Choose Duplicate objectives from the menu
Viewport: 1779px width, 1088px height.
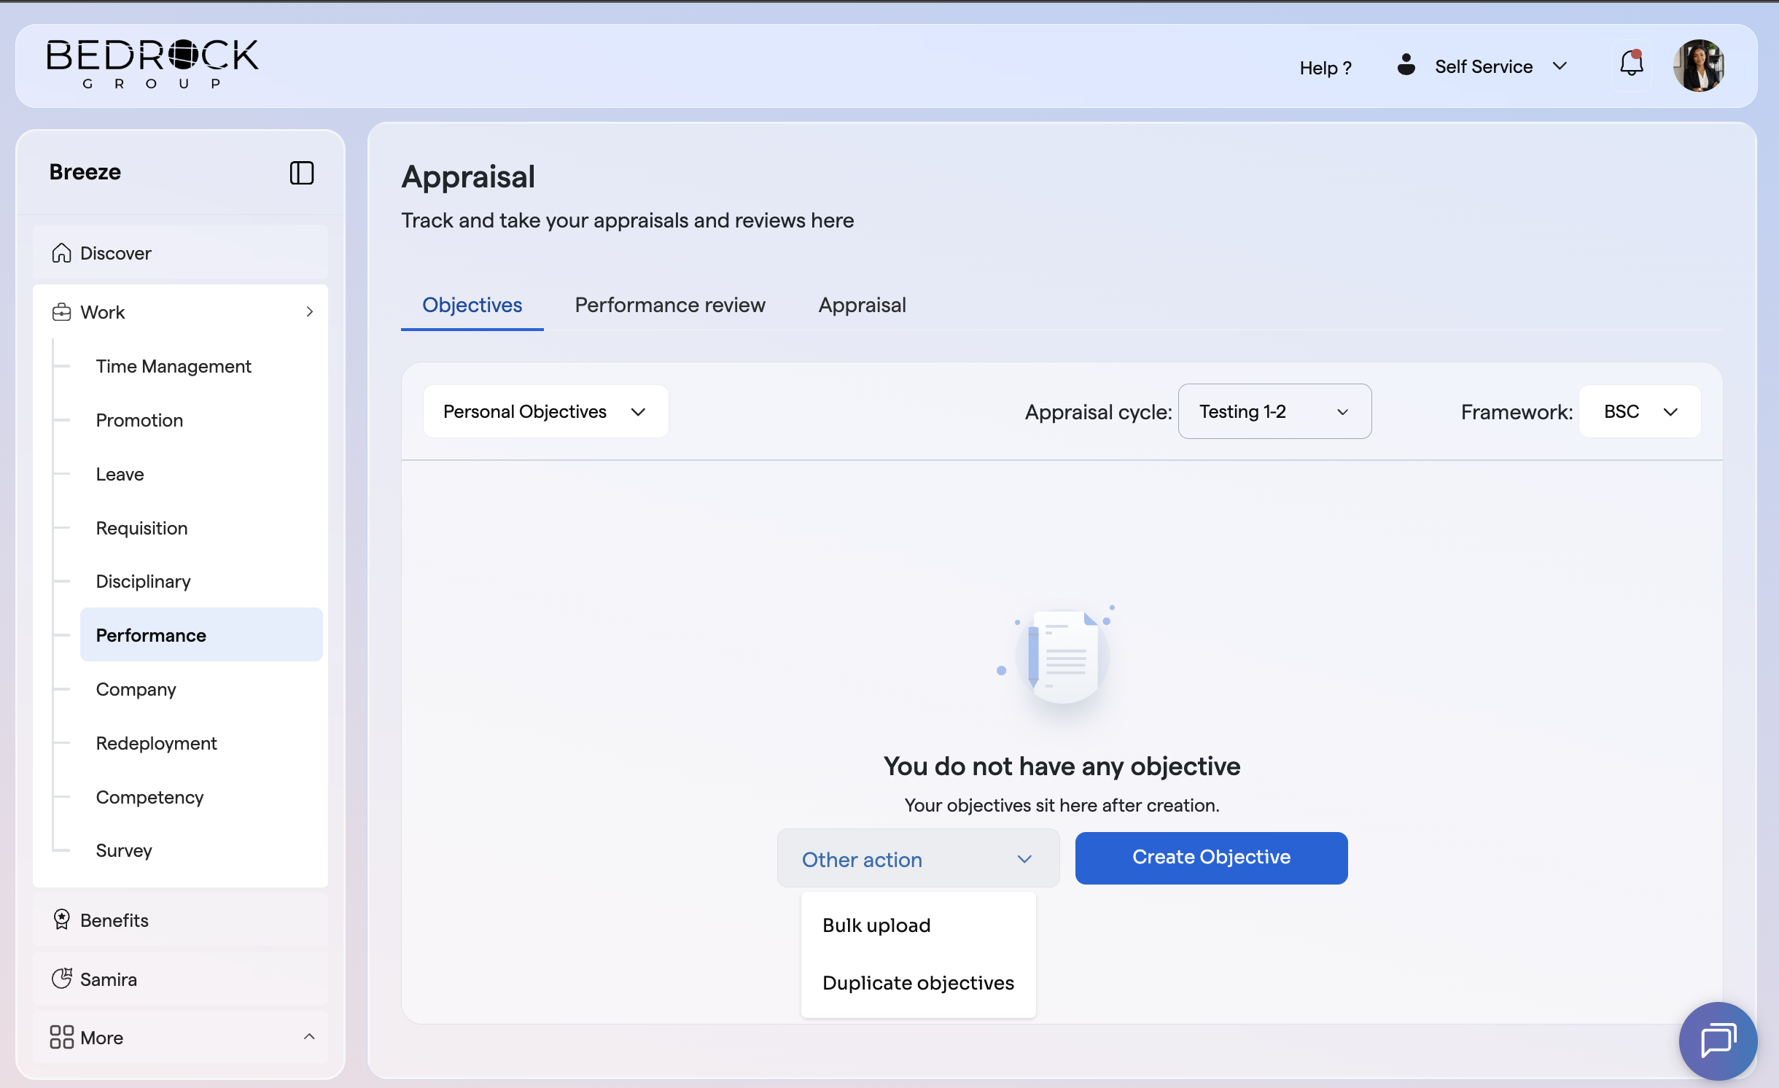918,983
